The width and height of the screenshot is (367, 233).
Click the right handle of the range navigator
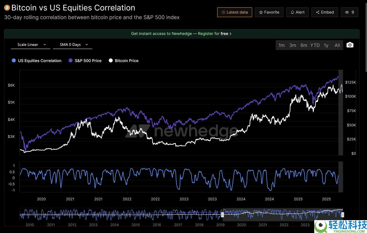pyautogui.click(x=342, y=214)
